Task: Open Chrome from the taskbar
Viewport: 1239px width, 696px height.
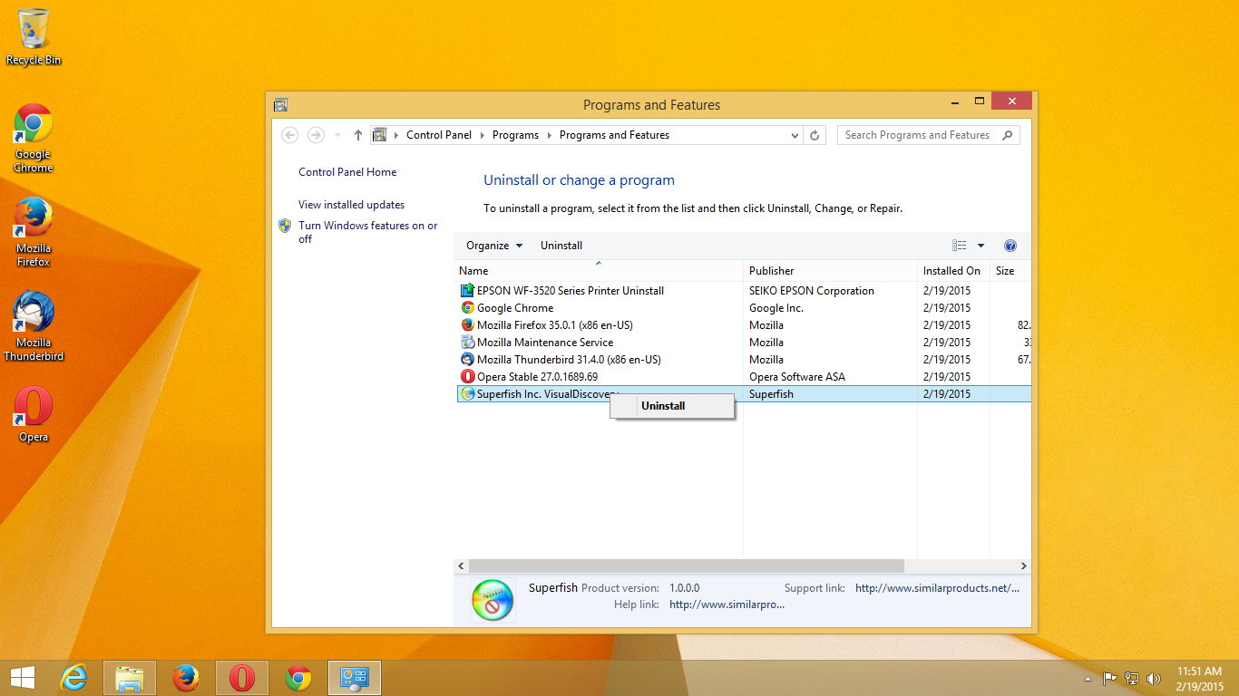Action: click(298, 678)
